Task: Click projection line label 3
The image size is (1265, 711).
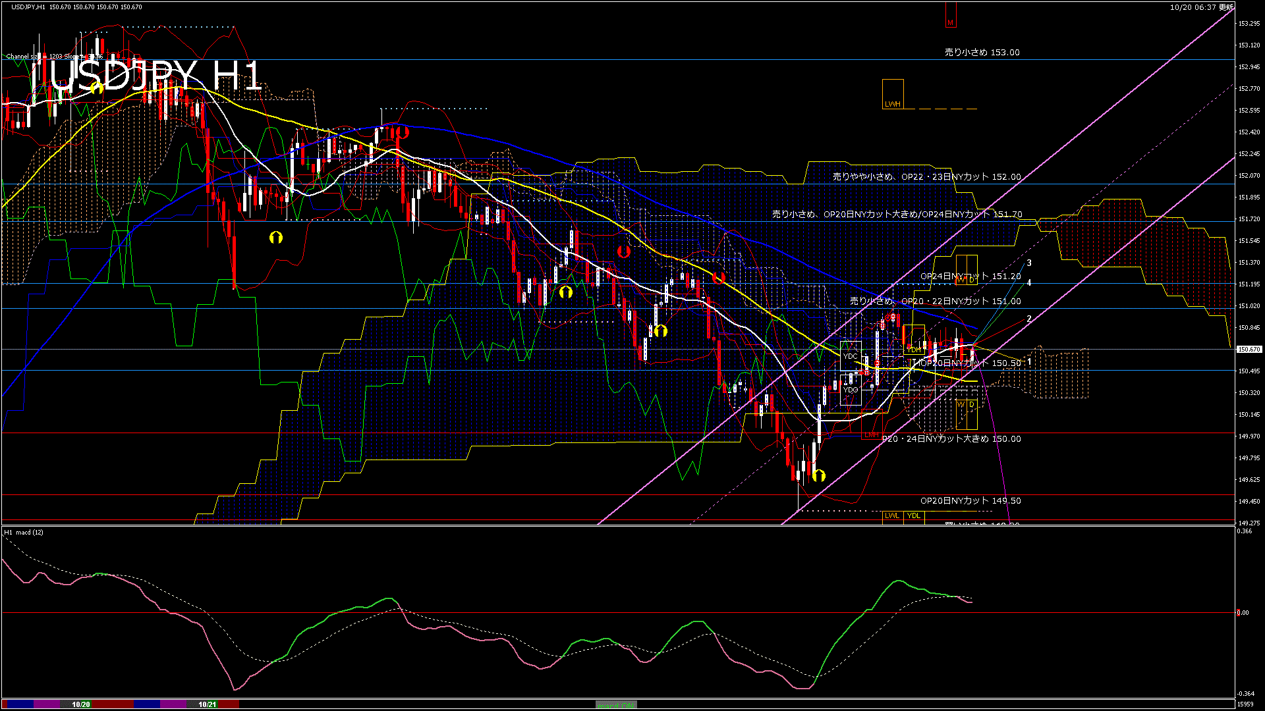Action: [1029, 263]
